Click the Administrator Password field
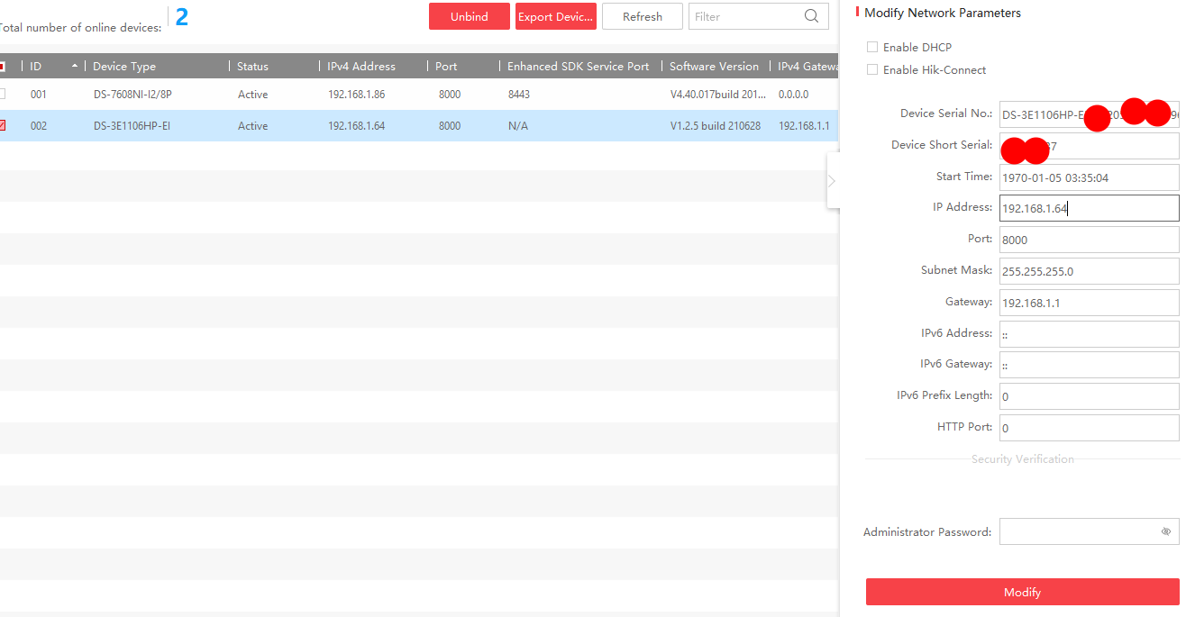Screen dimensions: 1186x617 (x=1077, y=531)
